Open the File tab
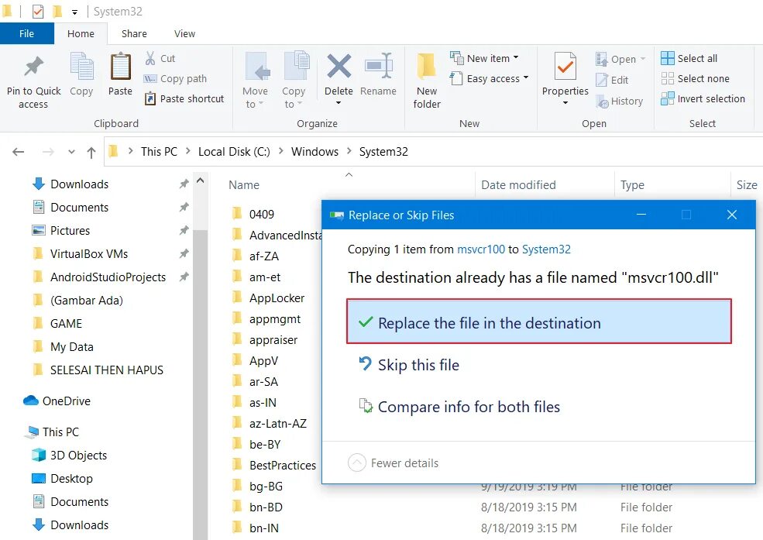763x540 pixels. (27, 33)
